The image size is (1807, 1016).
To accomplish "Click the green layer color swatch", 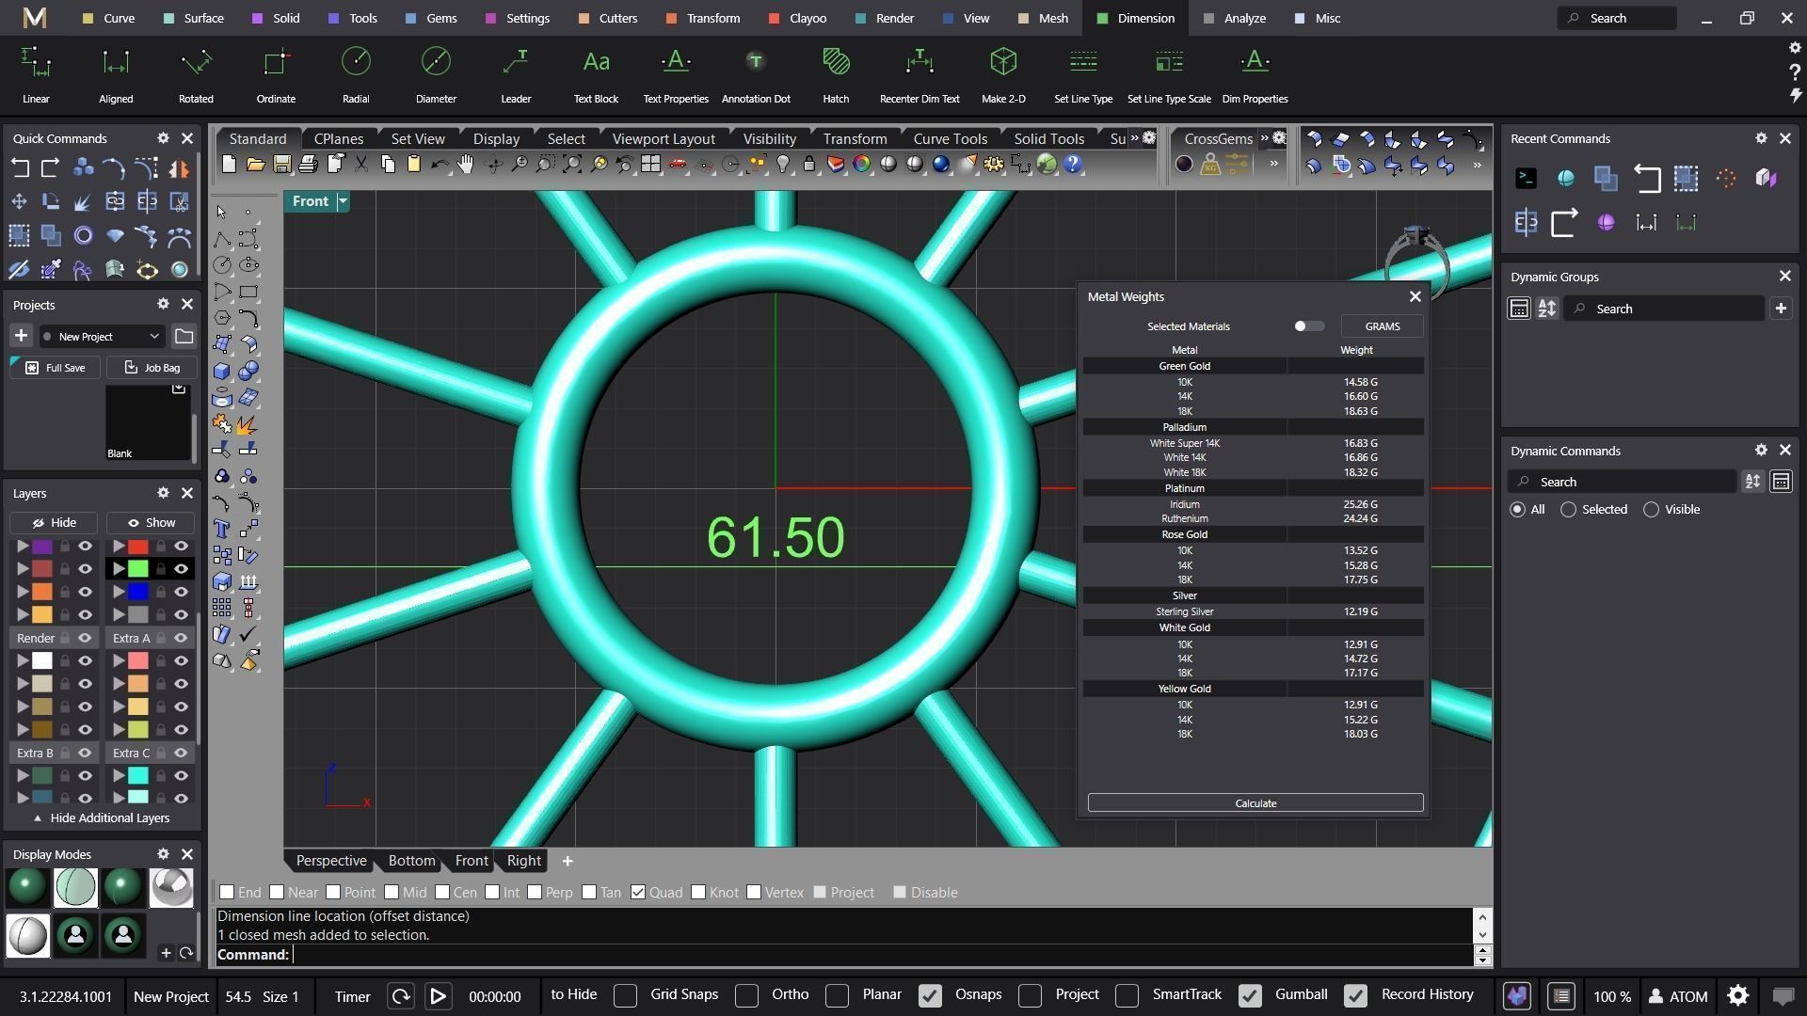I will pyautogui.click(x=138, y=569).
